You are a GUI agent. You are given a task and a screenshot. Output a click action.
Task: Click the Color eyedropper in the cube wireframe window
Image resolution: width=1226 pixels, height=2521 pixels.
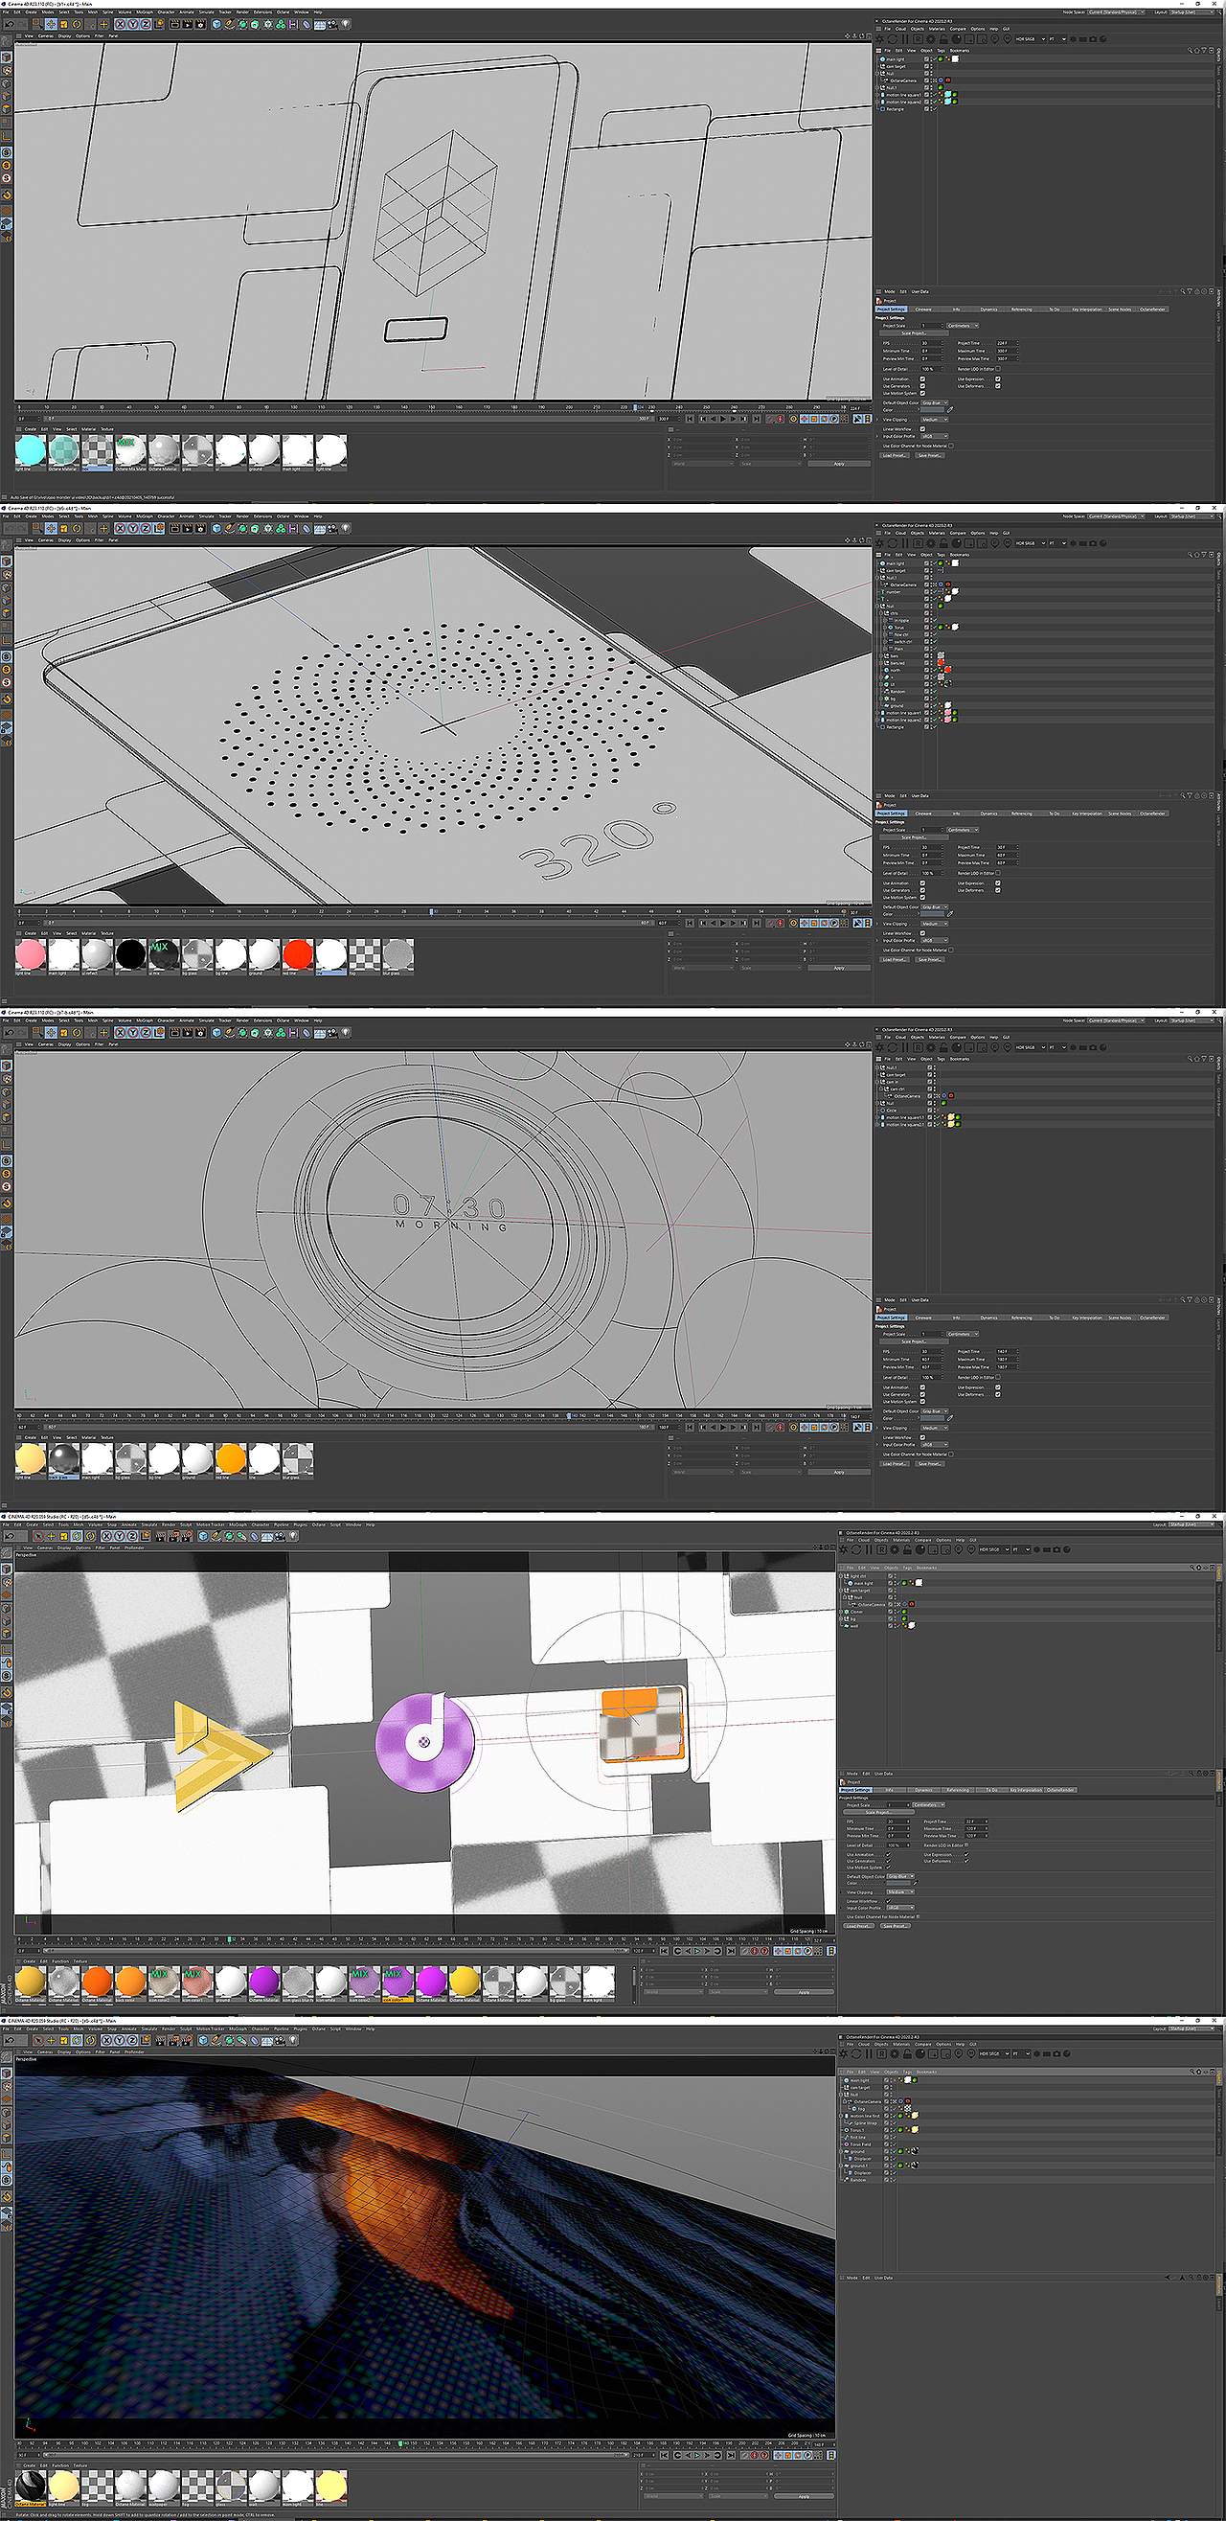coord(950,410)
